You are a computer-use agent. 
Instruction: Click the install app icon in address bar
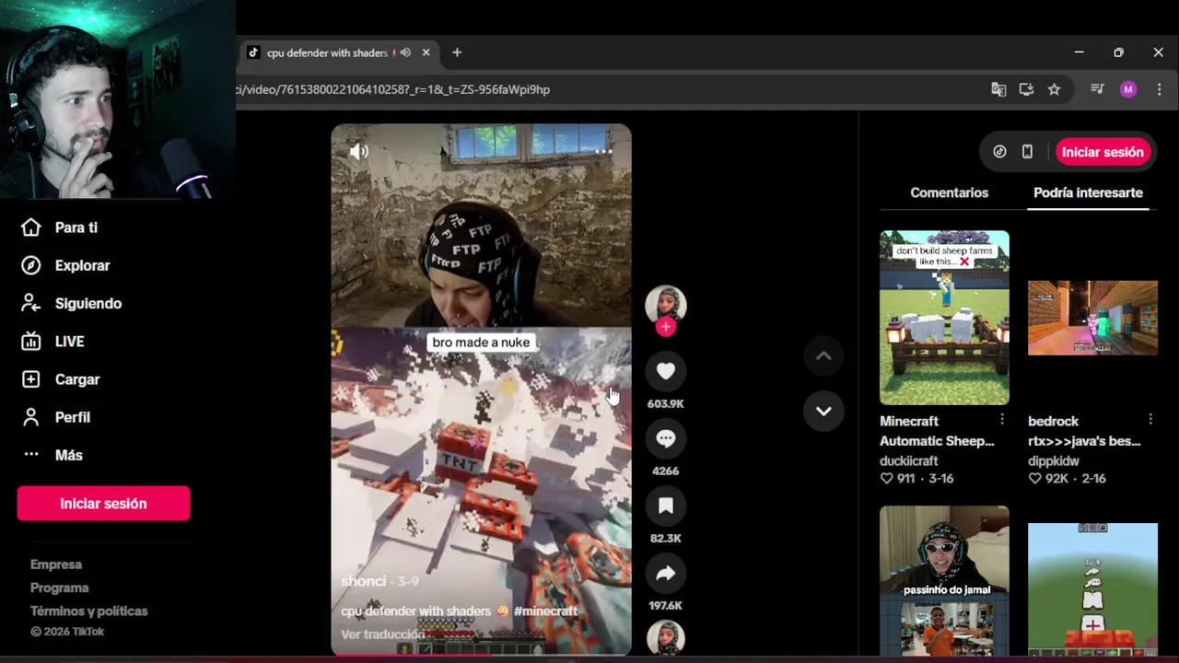tap(1026, 89)
